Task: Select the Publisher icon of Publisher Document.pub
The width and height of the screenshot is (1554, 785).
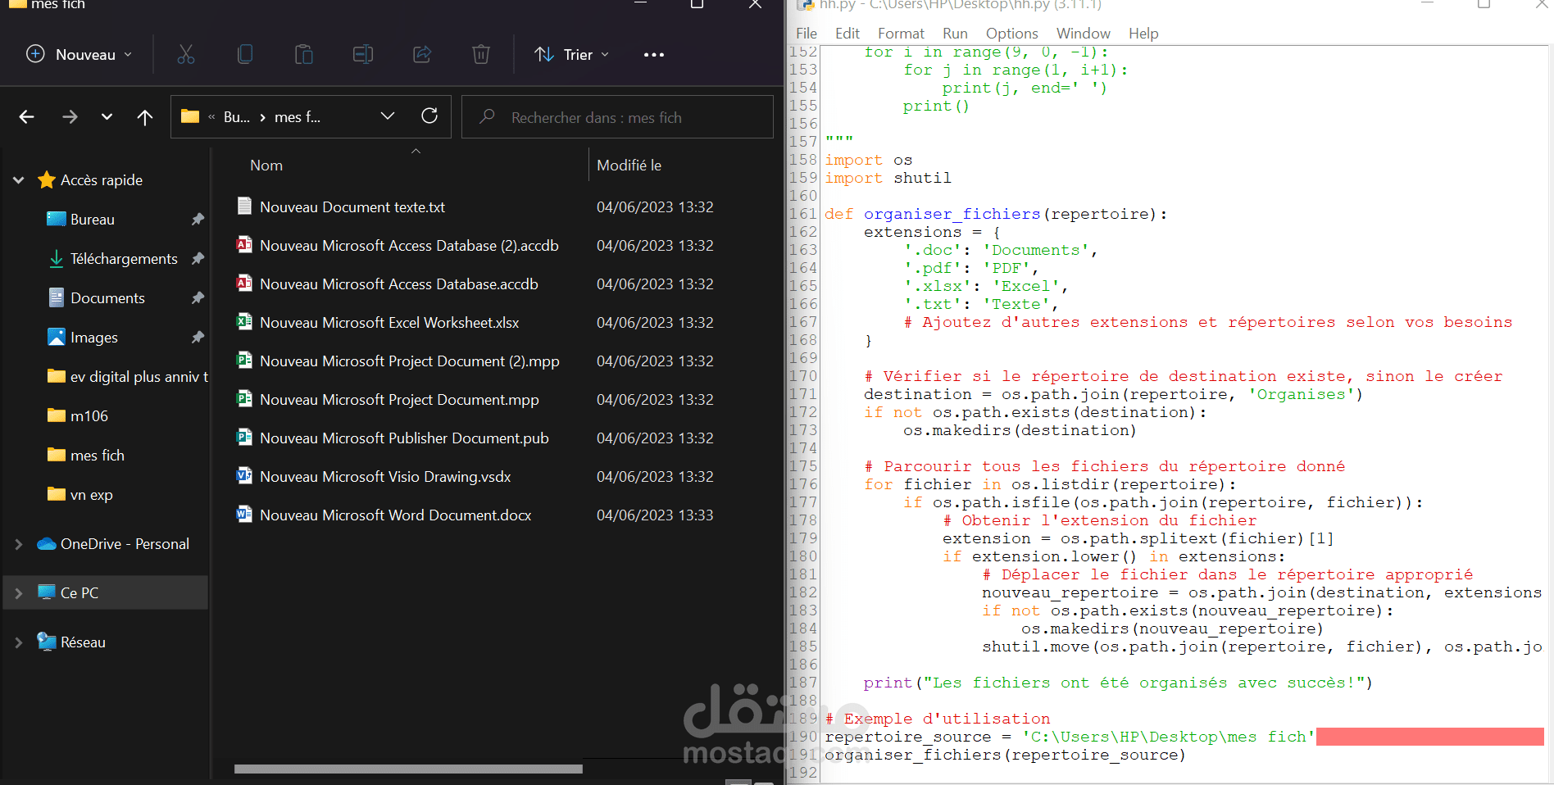Action: click(x=244, y=438)
